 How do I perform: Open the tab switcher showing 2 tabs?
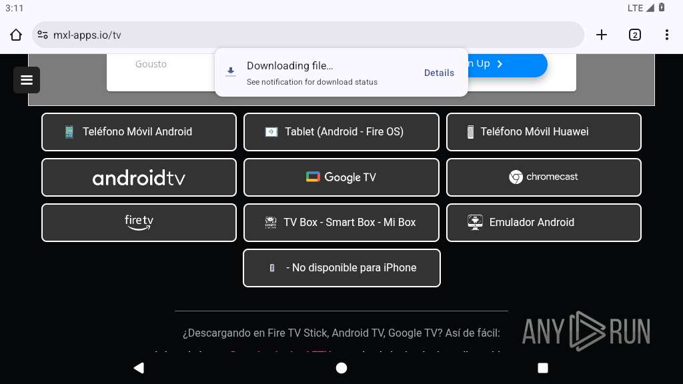pyautogui.click(x=635, y=35)
